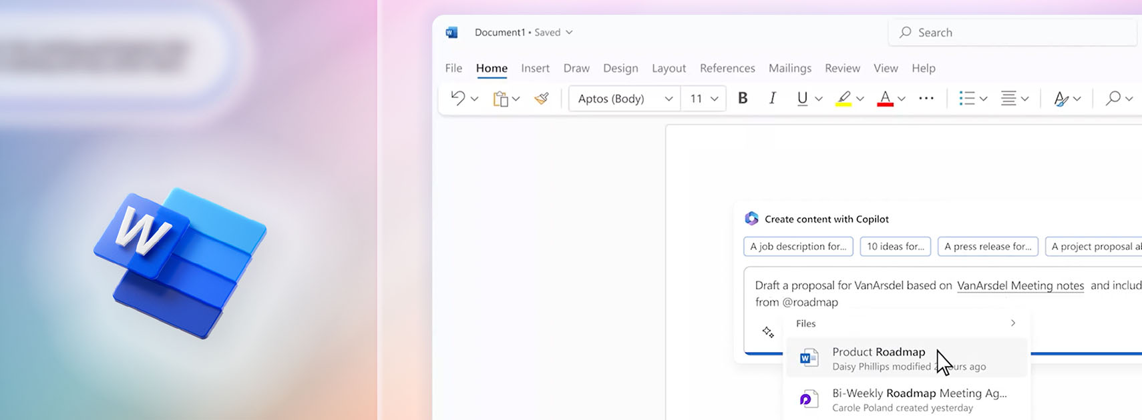
Task: Click the Bullets list icon
Action: [x=966, y=99]
